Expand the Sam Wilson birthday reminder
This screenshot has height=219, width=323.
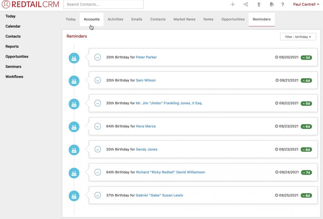[98, 80]
